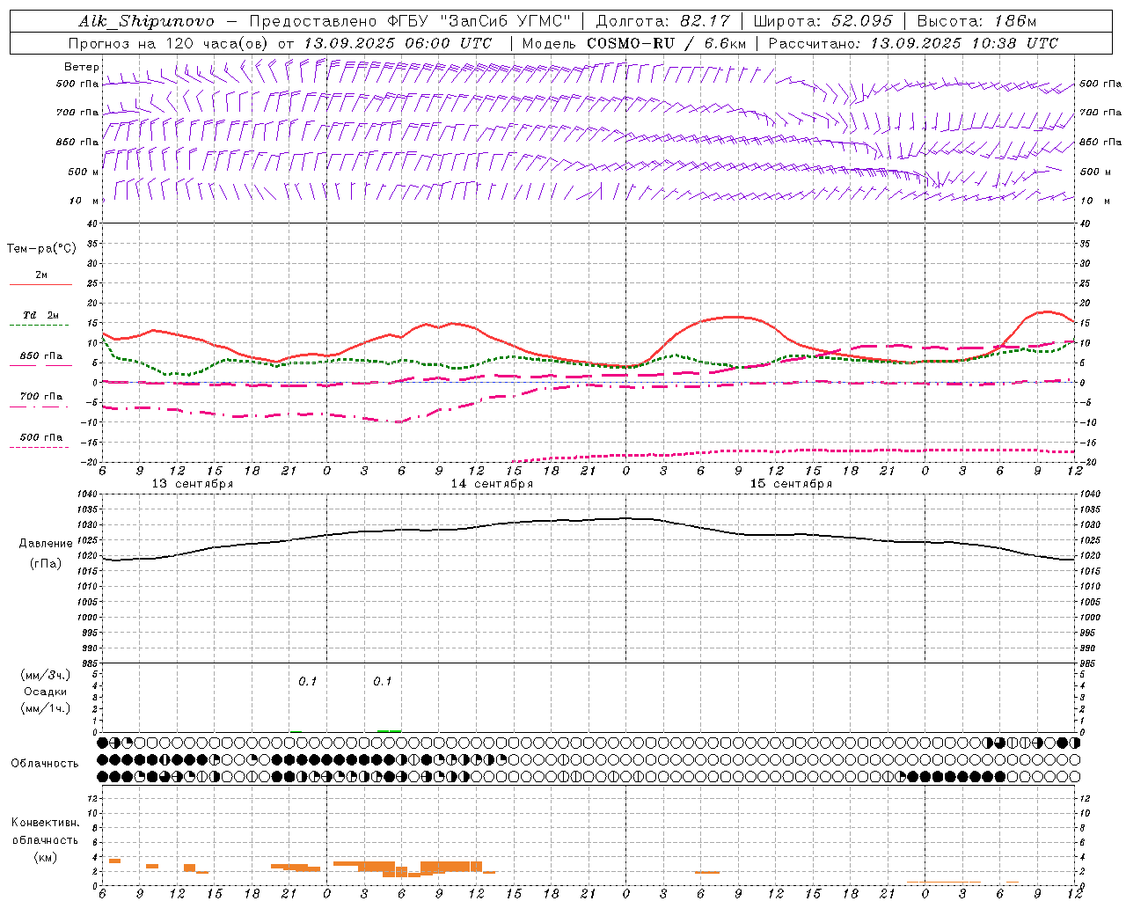Click the 700 гПа temperature legend entry
This screenshot has height=901, width=1126.
[x=41, y=397]
